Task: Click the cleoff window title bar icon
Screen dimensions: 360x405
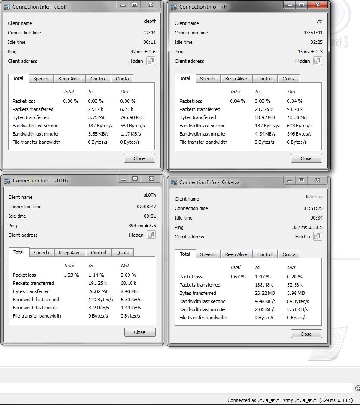Action: point(7,7)
